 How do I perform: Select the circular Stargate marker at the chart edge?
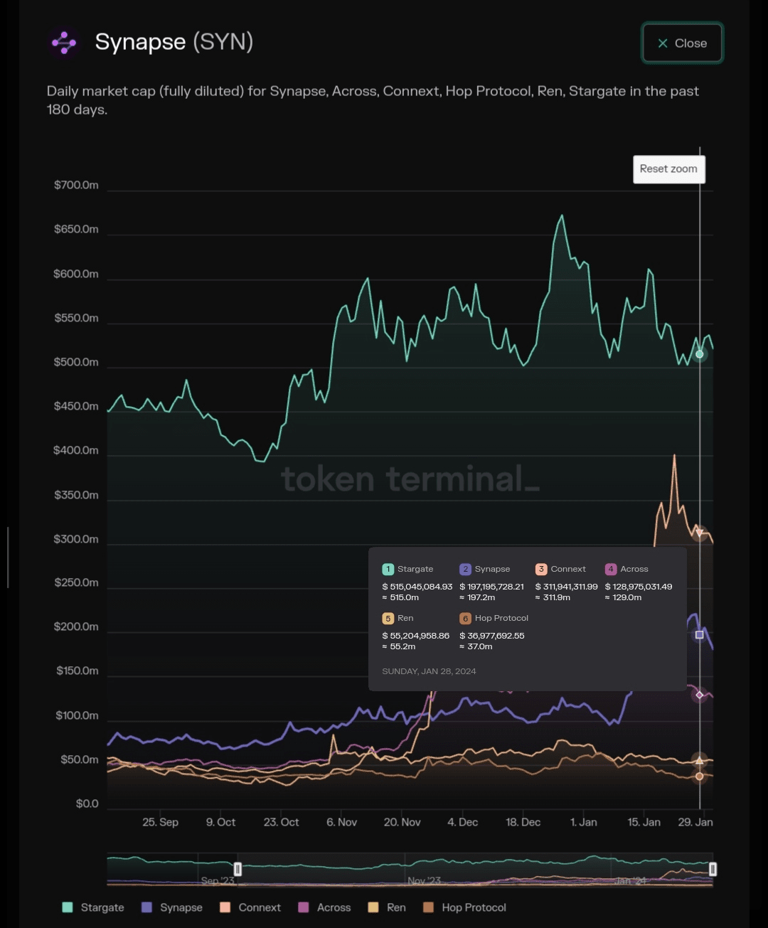699,353
